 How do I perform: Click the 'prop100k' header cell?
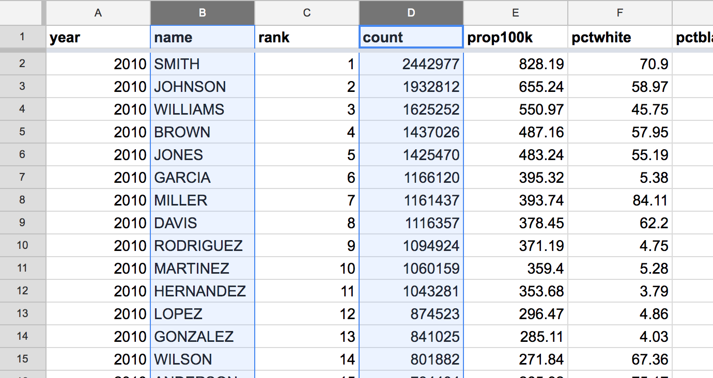516,37
